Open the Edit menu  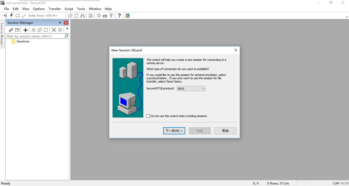tap(16, 9)
